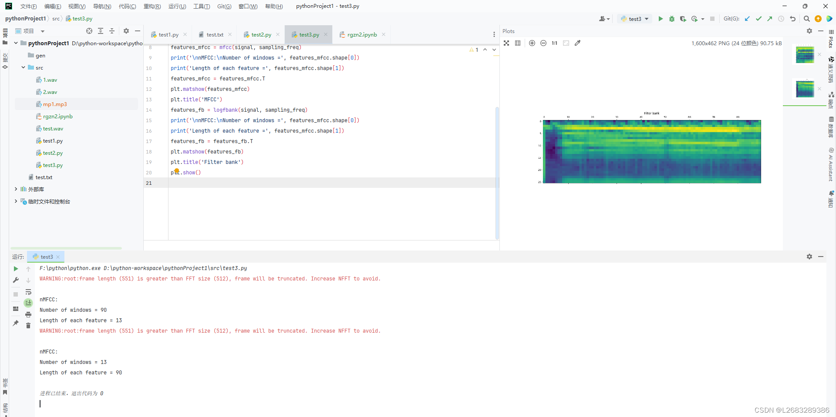Clear all Run console output with trash icon
836x417 pixels.
[28, 326]
